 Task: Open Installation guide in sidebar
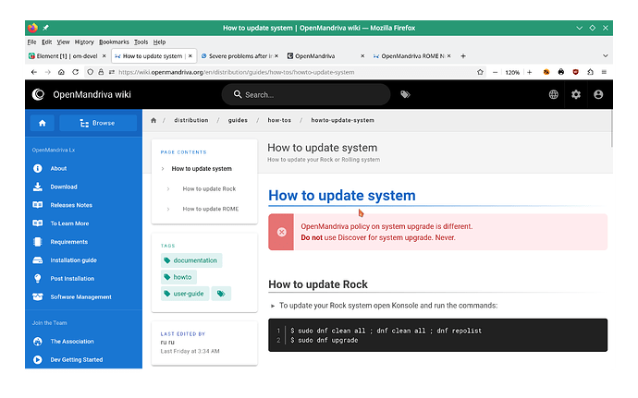point(73,259)
